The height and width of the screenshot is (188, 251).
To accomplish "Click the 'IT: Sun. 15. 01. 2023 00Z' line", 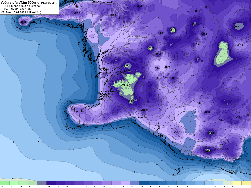I will [x=16, y=9].
